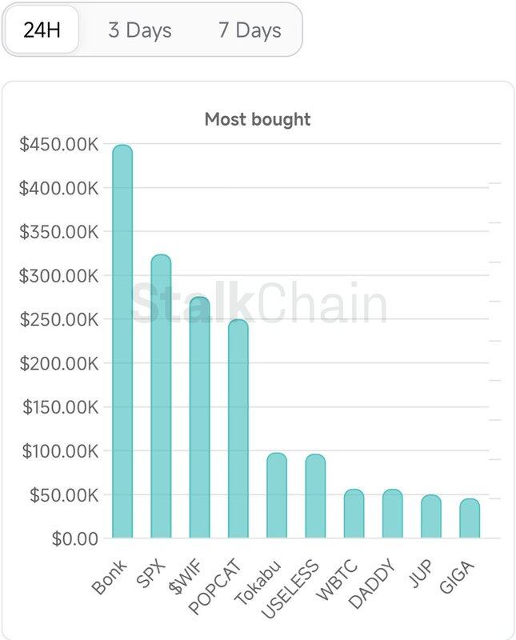Click the $0.00 y-axis label

[75, 539]
